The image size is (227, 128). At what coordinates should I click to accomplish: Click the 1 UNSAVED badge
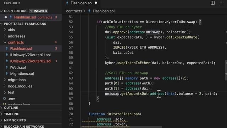[x=39, y=11]
